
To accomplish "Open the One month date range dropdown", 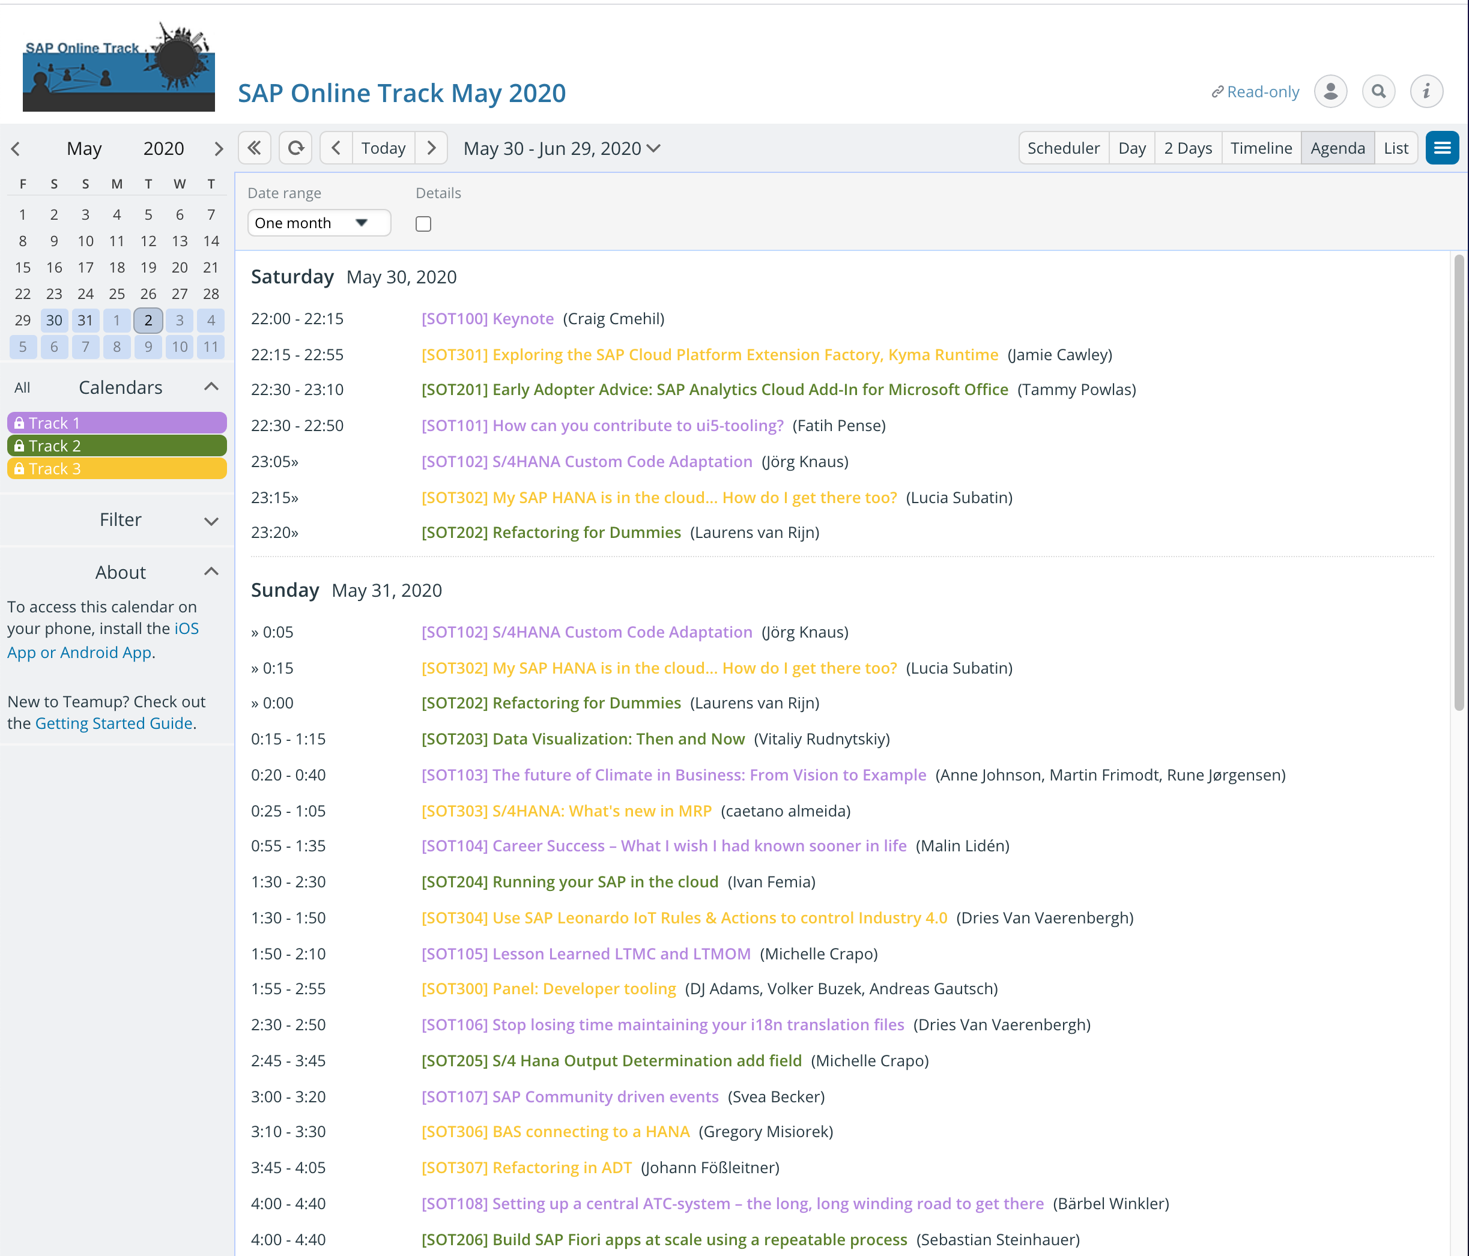I will (319, 223).
